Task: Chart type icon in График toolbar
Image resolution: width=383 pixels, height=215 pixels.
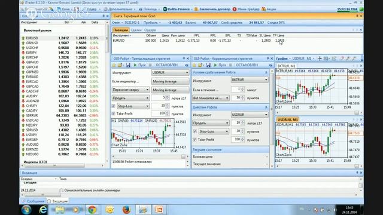Action: [326, 59]
